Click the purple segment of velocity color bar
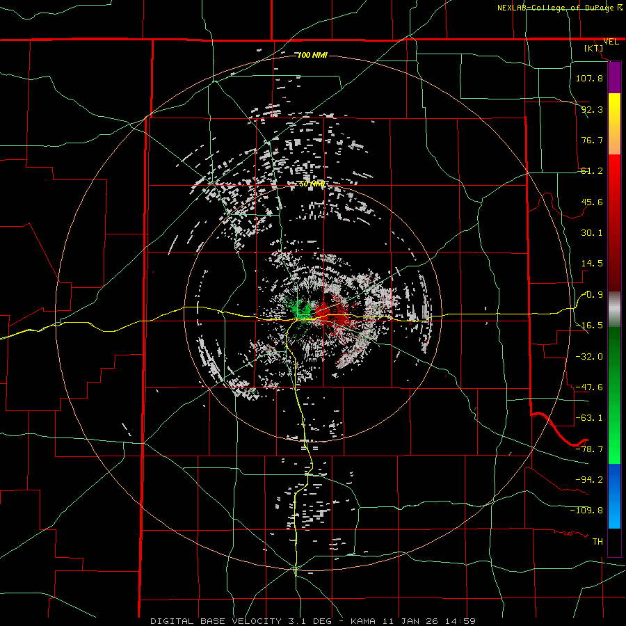The image size is (626, 626). click(x=614, y=77)
